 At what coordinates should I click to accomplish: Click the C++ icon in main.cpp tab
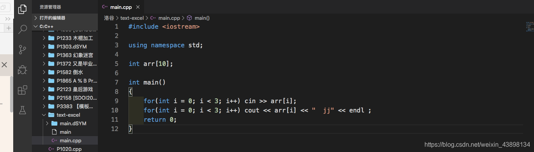point(104,7)
